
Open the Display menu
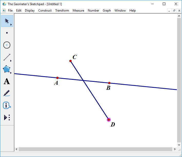point(30,11)
